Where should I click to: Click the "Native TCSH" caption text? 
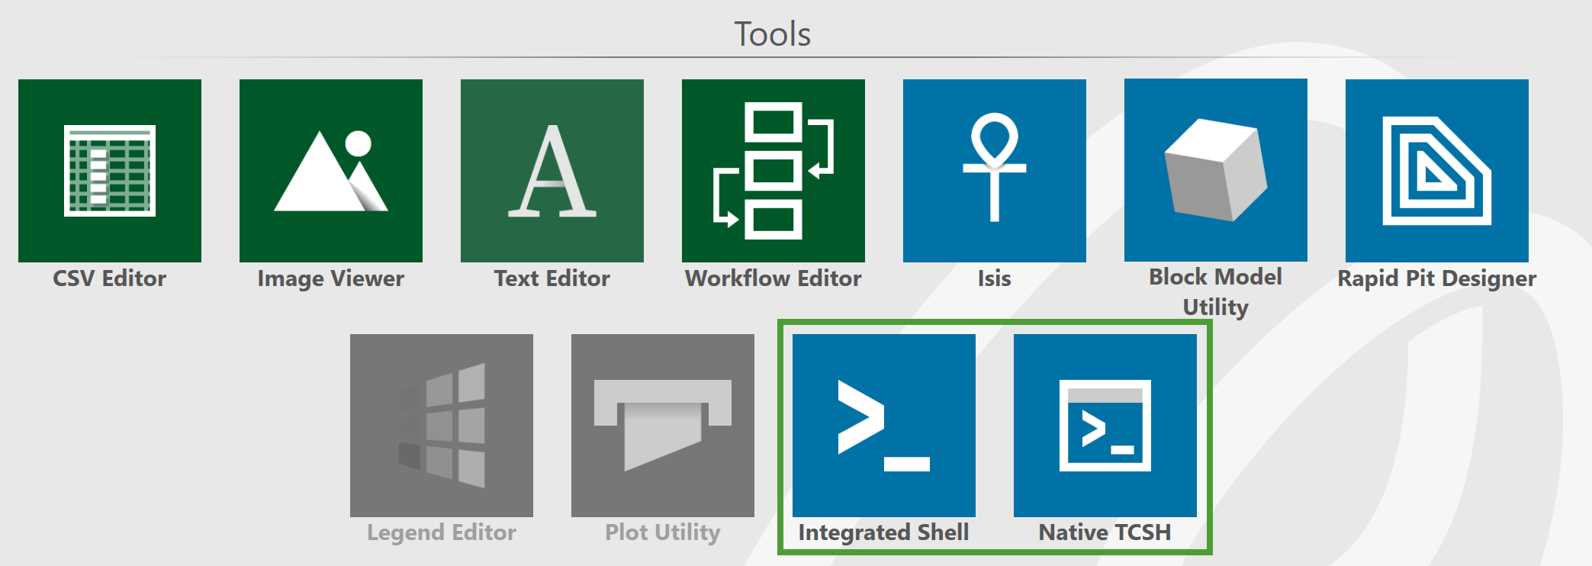1105,532
